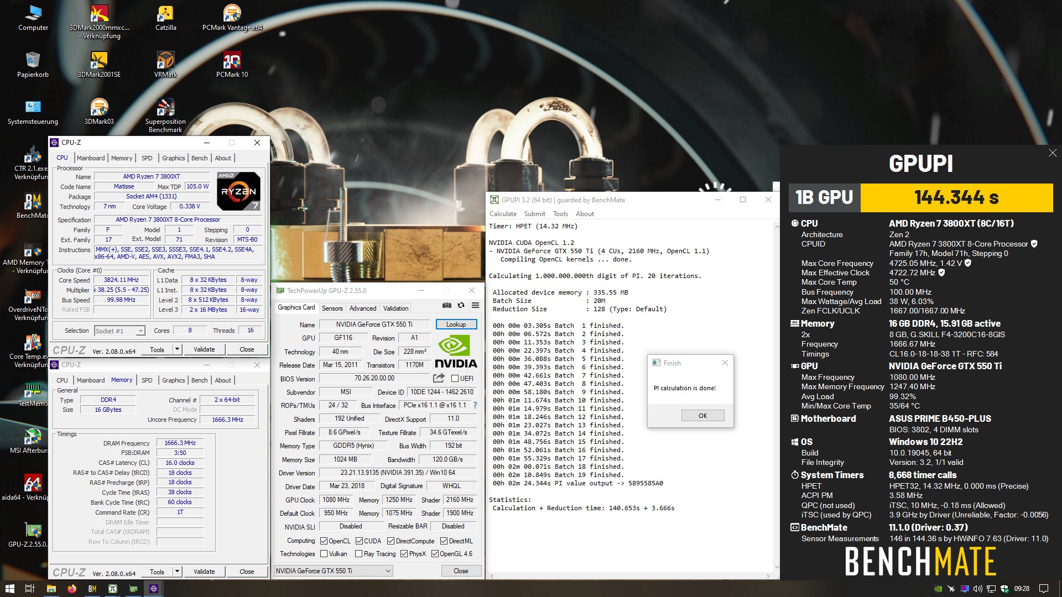1062x597 pixels.
Task: Open the GPU-Z hamburger menu icon
Action: (x=475, y=305)
